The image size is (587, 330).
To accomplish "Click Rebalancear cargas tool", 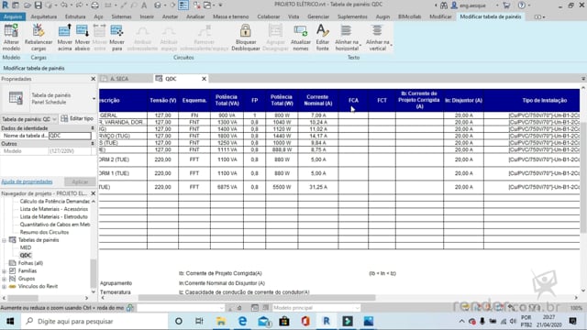I will [39, 37].
